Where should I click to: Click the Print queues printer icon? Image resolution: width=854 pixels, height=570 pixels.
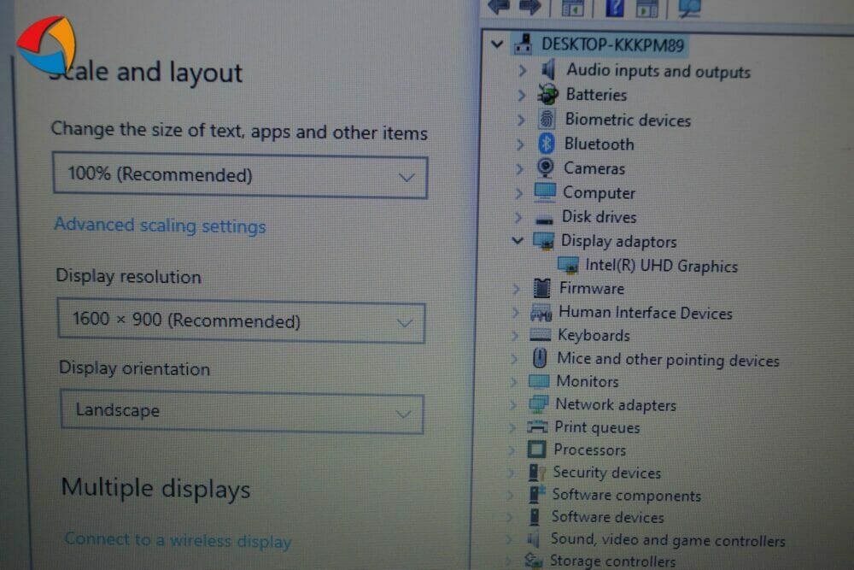click(537, 426)
